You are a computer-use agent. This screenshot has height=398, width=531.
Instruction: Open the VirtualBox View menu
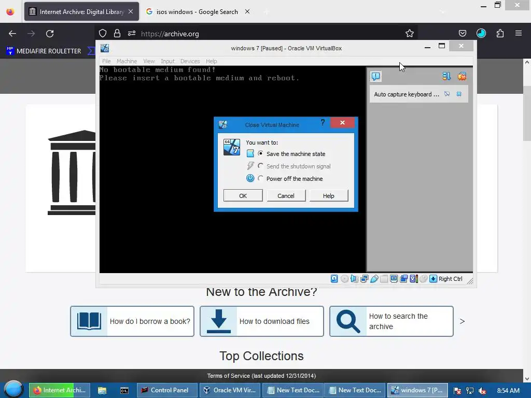click(149, 61)
